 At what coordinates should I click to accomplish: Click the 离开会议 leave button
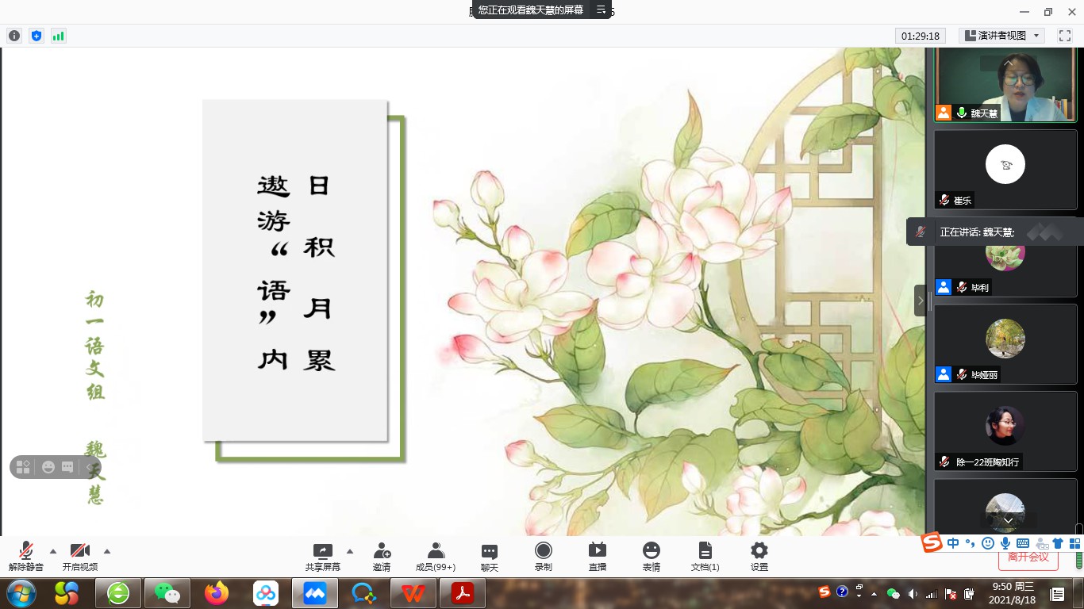tap(1028, 557)
